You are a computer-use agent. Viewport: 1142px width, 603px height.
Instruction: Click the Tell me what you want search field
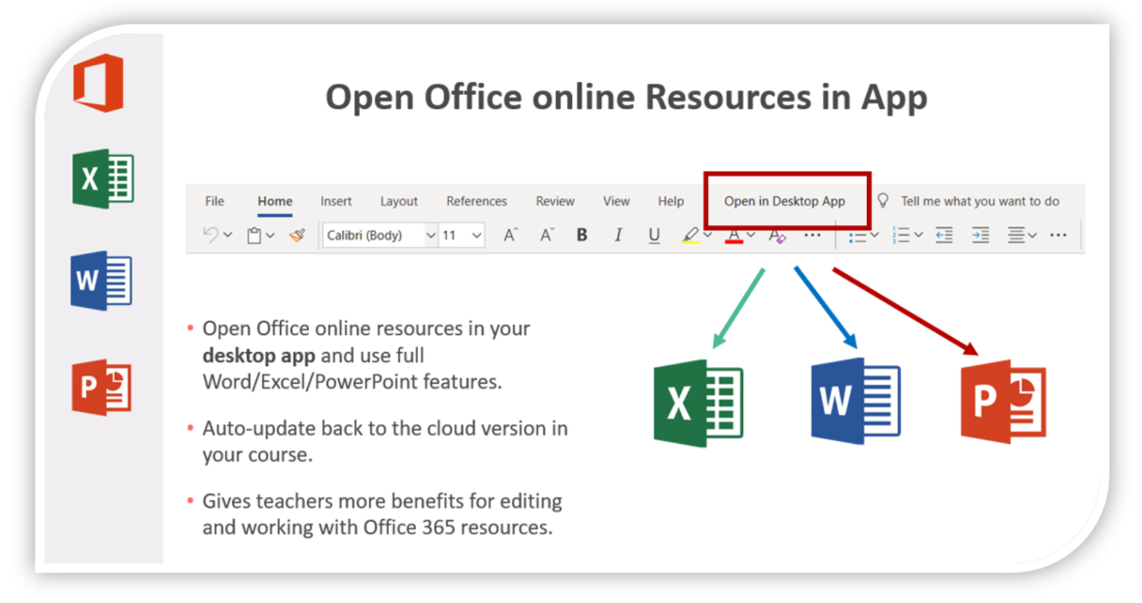coord(979,201)
